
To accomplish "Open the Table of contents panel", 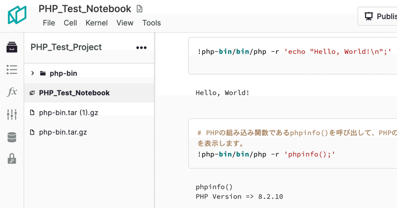I will (x=12, y=70).
